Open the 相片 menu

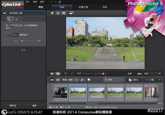28,2
